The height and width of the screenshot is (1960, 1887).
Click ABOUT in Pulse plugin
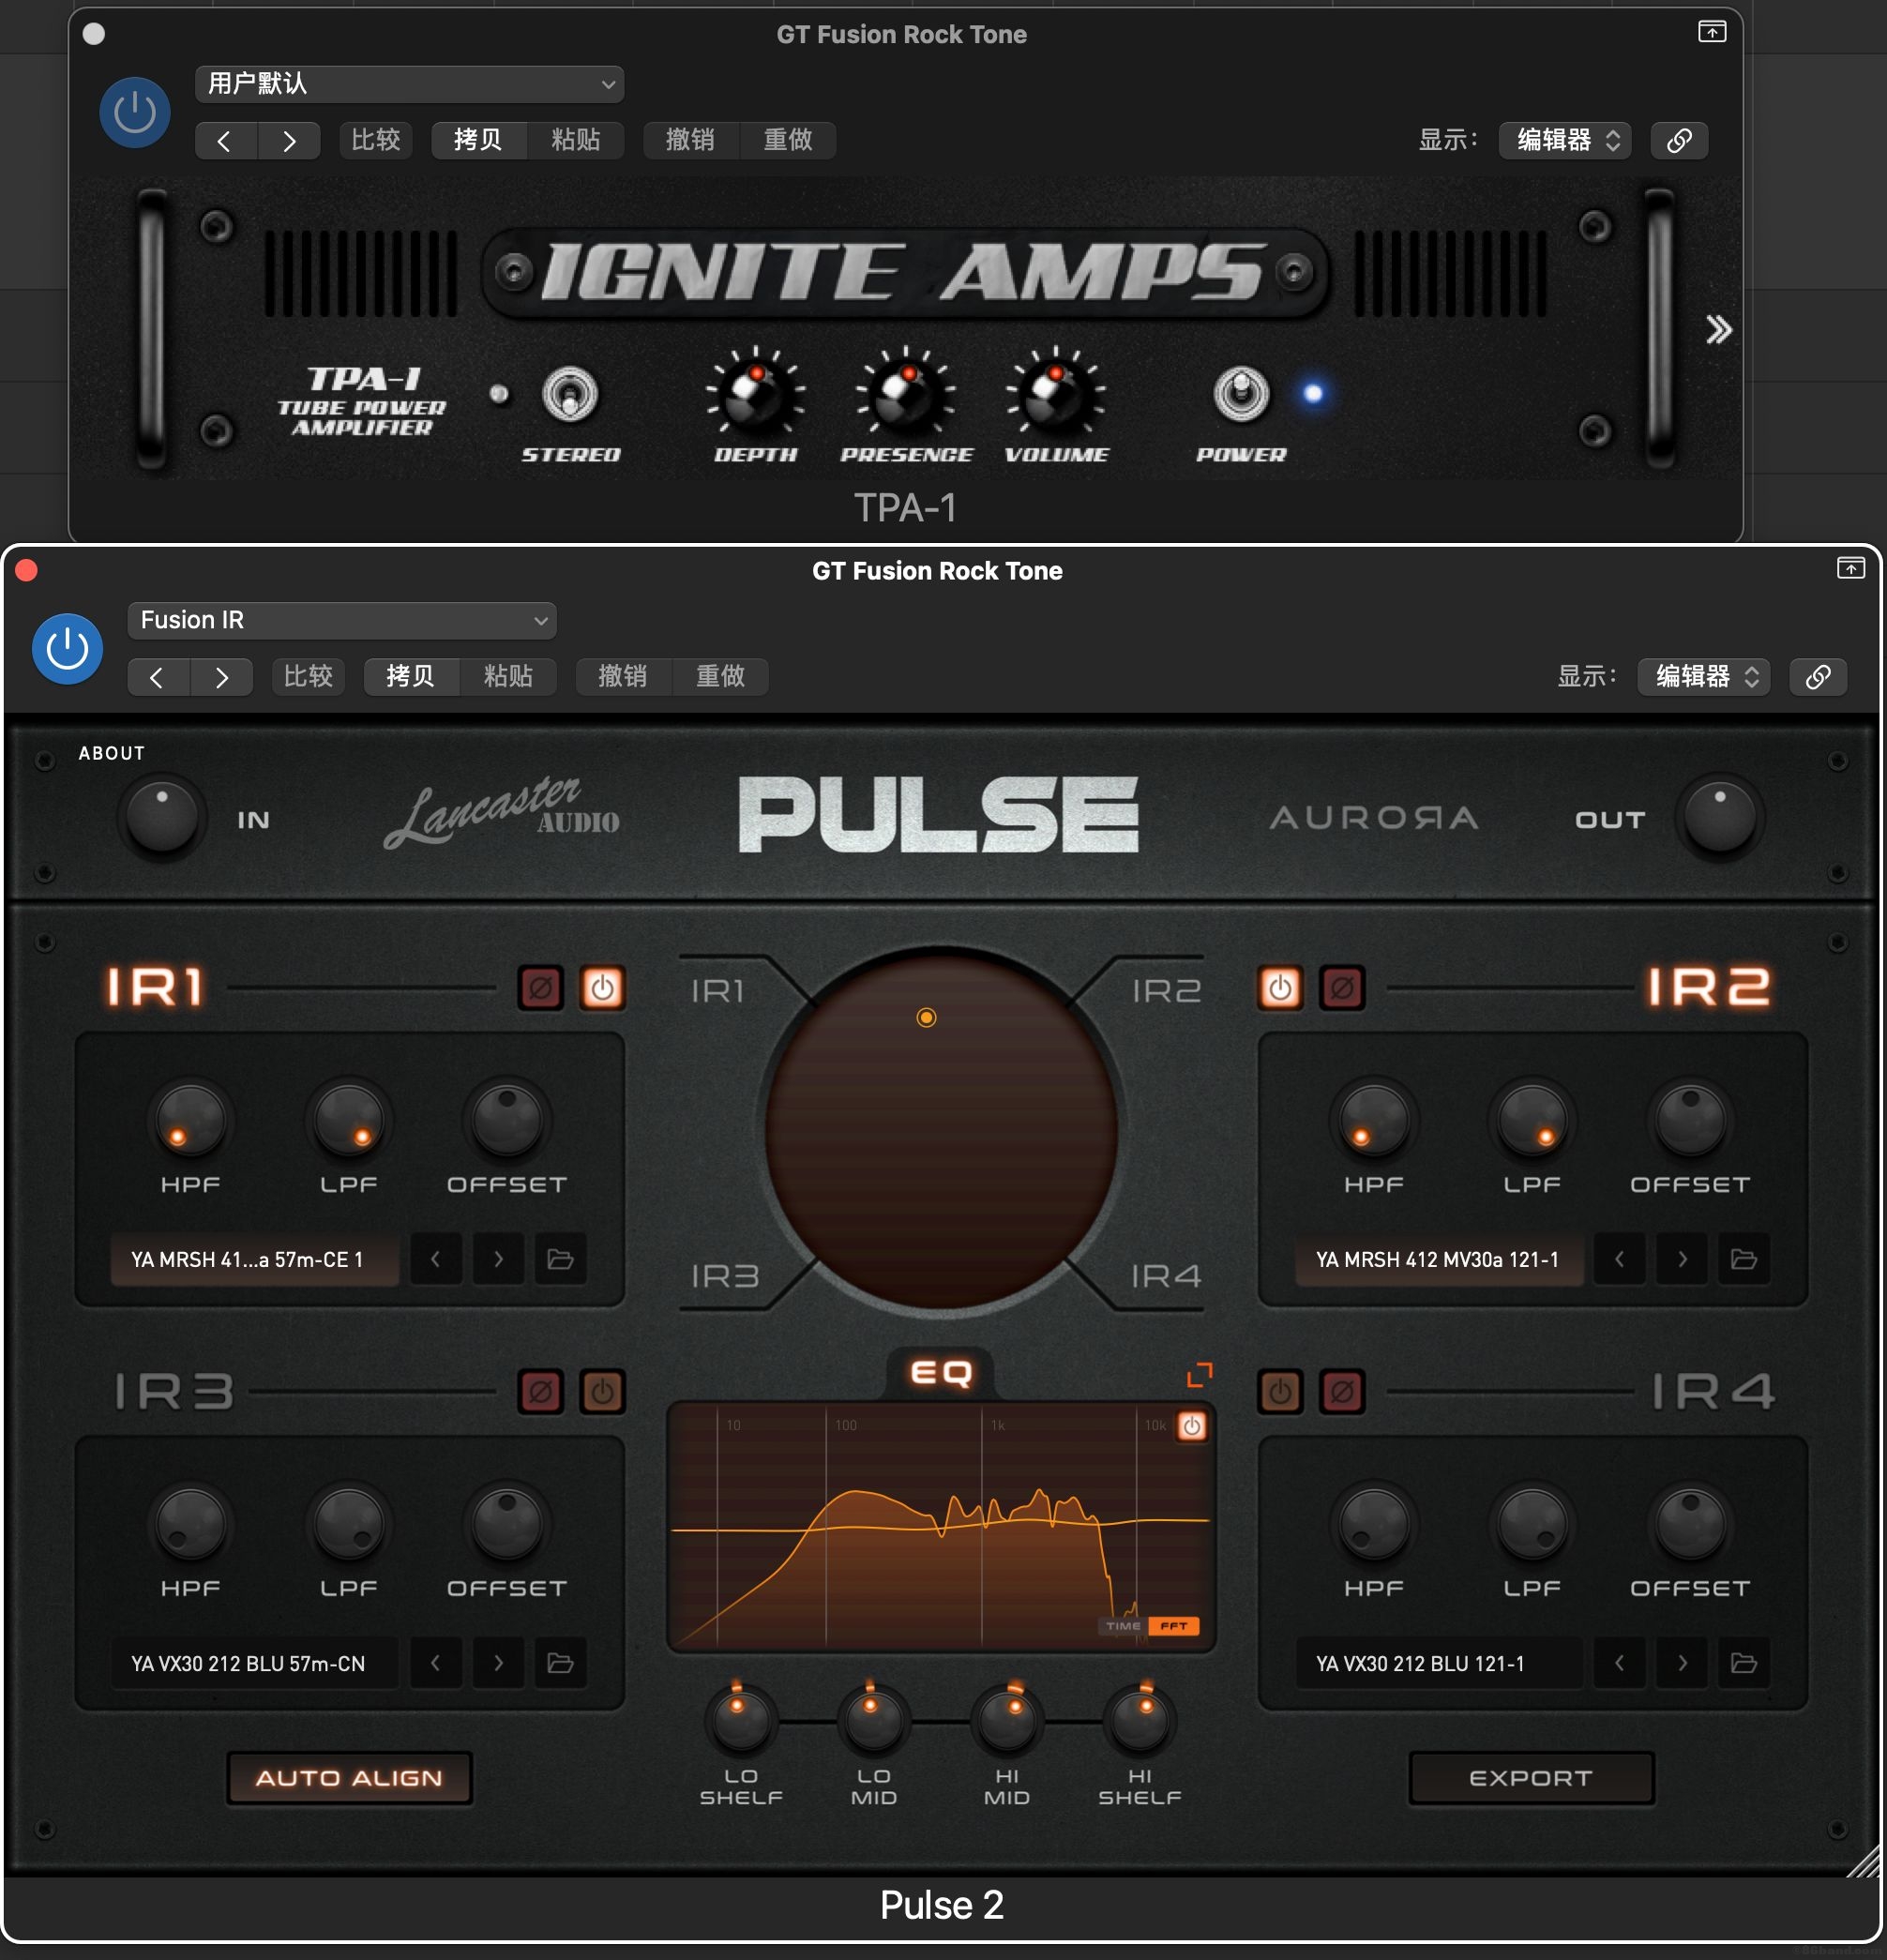[112, 753]
